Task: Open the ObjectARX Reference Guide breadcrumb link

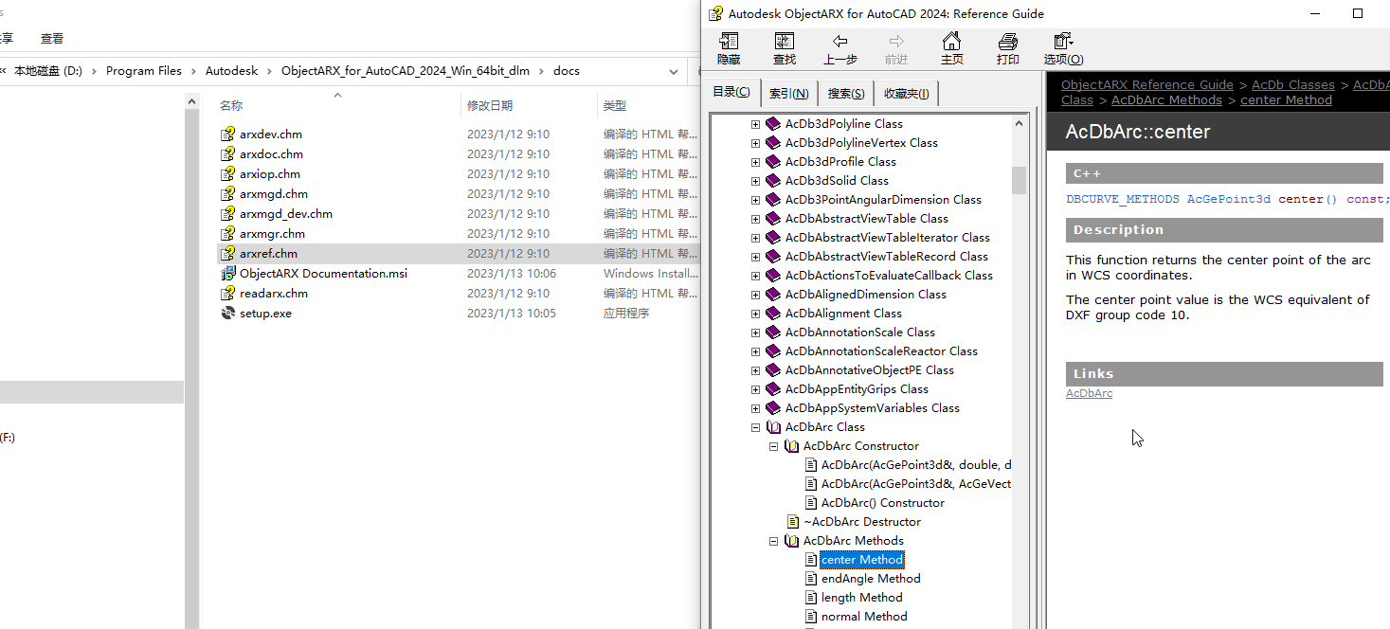Action: pos(1147,85)
